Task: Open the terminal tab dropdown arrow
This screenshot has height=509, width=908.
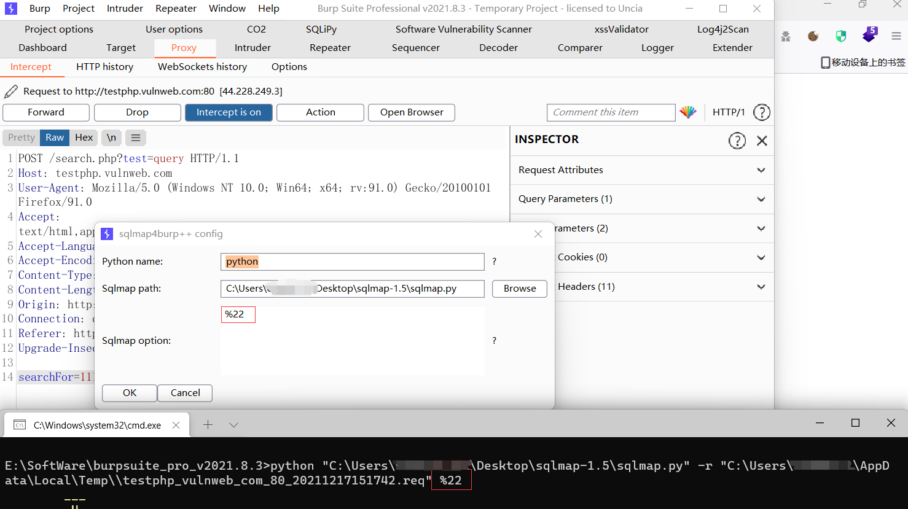Action: coord(233,425)
